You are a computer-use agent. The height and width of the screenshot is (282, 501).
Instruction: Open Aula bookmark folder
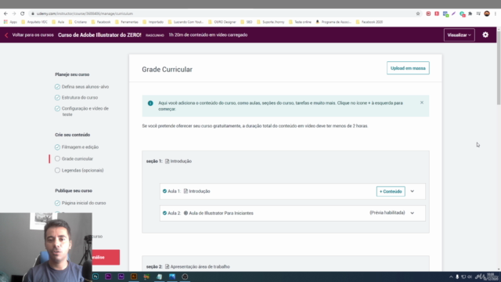coord(58,22)
